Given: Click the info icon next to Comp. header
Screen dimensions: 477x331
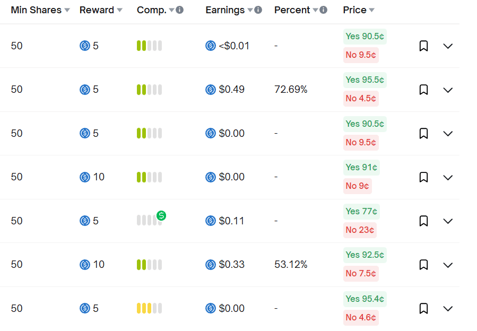Looking at the screenshot, I should click(180, 10).
